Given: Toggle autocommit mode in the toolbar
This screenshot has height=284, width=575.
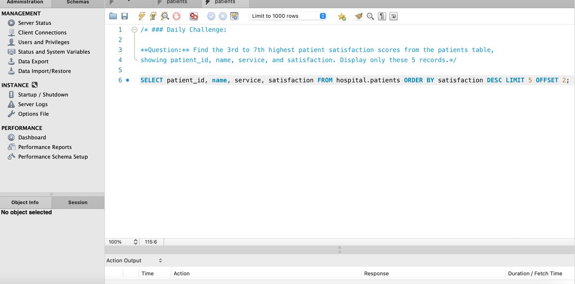Looking at the screenshot, I should click(234, 16).
